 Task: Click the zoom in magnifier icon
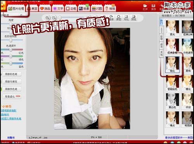[47, 18]
